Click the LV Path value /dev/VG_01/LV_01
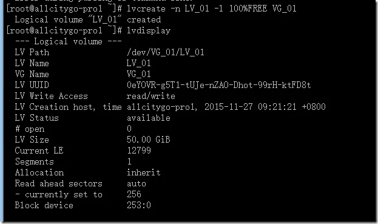Image resolution: width=378 pixels, height=224 pixels. click(166, 52)
